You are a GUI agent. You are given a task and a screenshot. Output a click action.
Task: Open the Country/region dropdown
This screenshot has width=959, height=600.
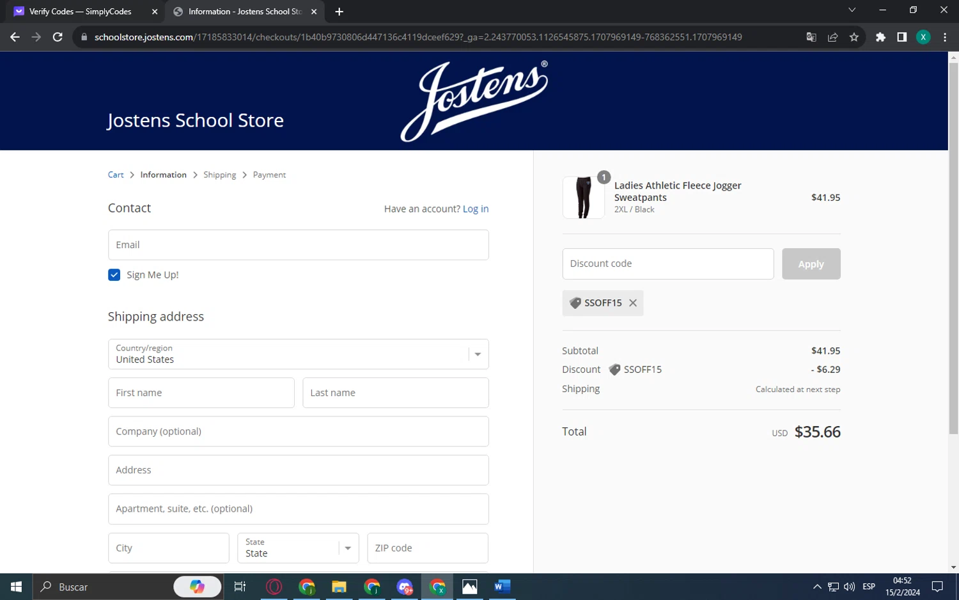(299, 354)
